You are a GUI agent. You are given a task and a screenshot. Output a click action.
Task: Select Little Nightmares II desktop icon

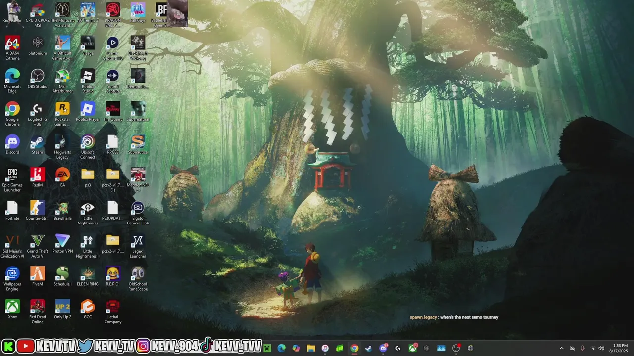(88, 246)
